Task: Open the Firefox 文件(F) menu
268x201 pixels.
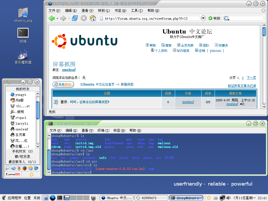Action: click(x=54, y=10)
